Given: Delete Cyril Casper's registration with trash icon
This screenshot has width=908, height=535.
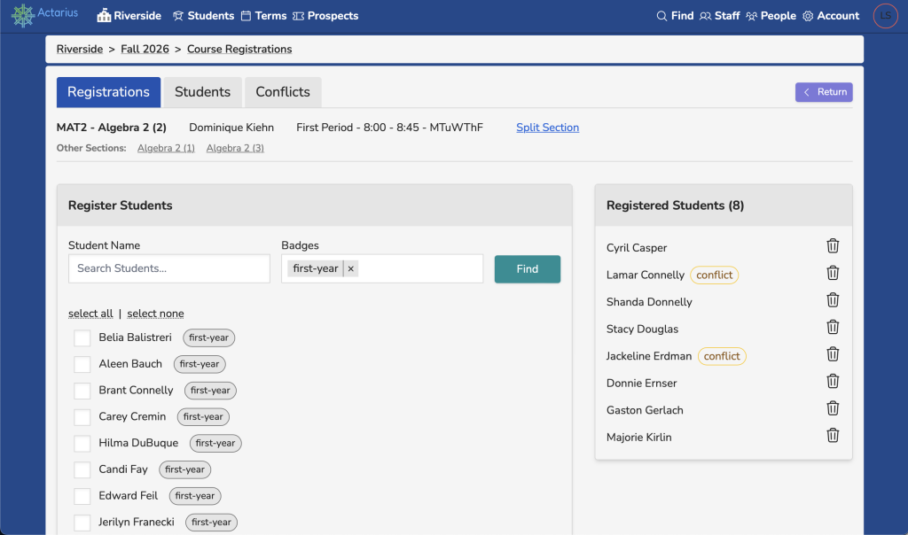Looking at the screenshot, I should pos(833,246).
